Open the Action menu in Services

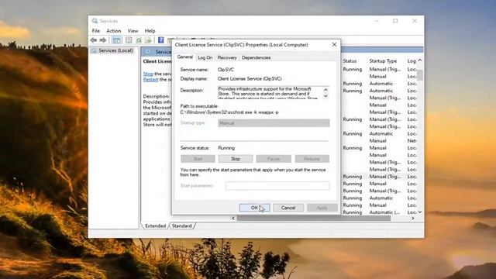point(114,31)
